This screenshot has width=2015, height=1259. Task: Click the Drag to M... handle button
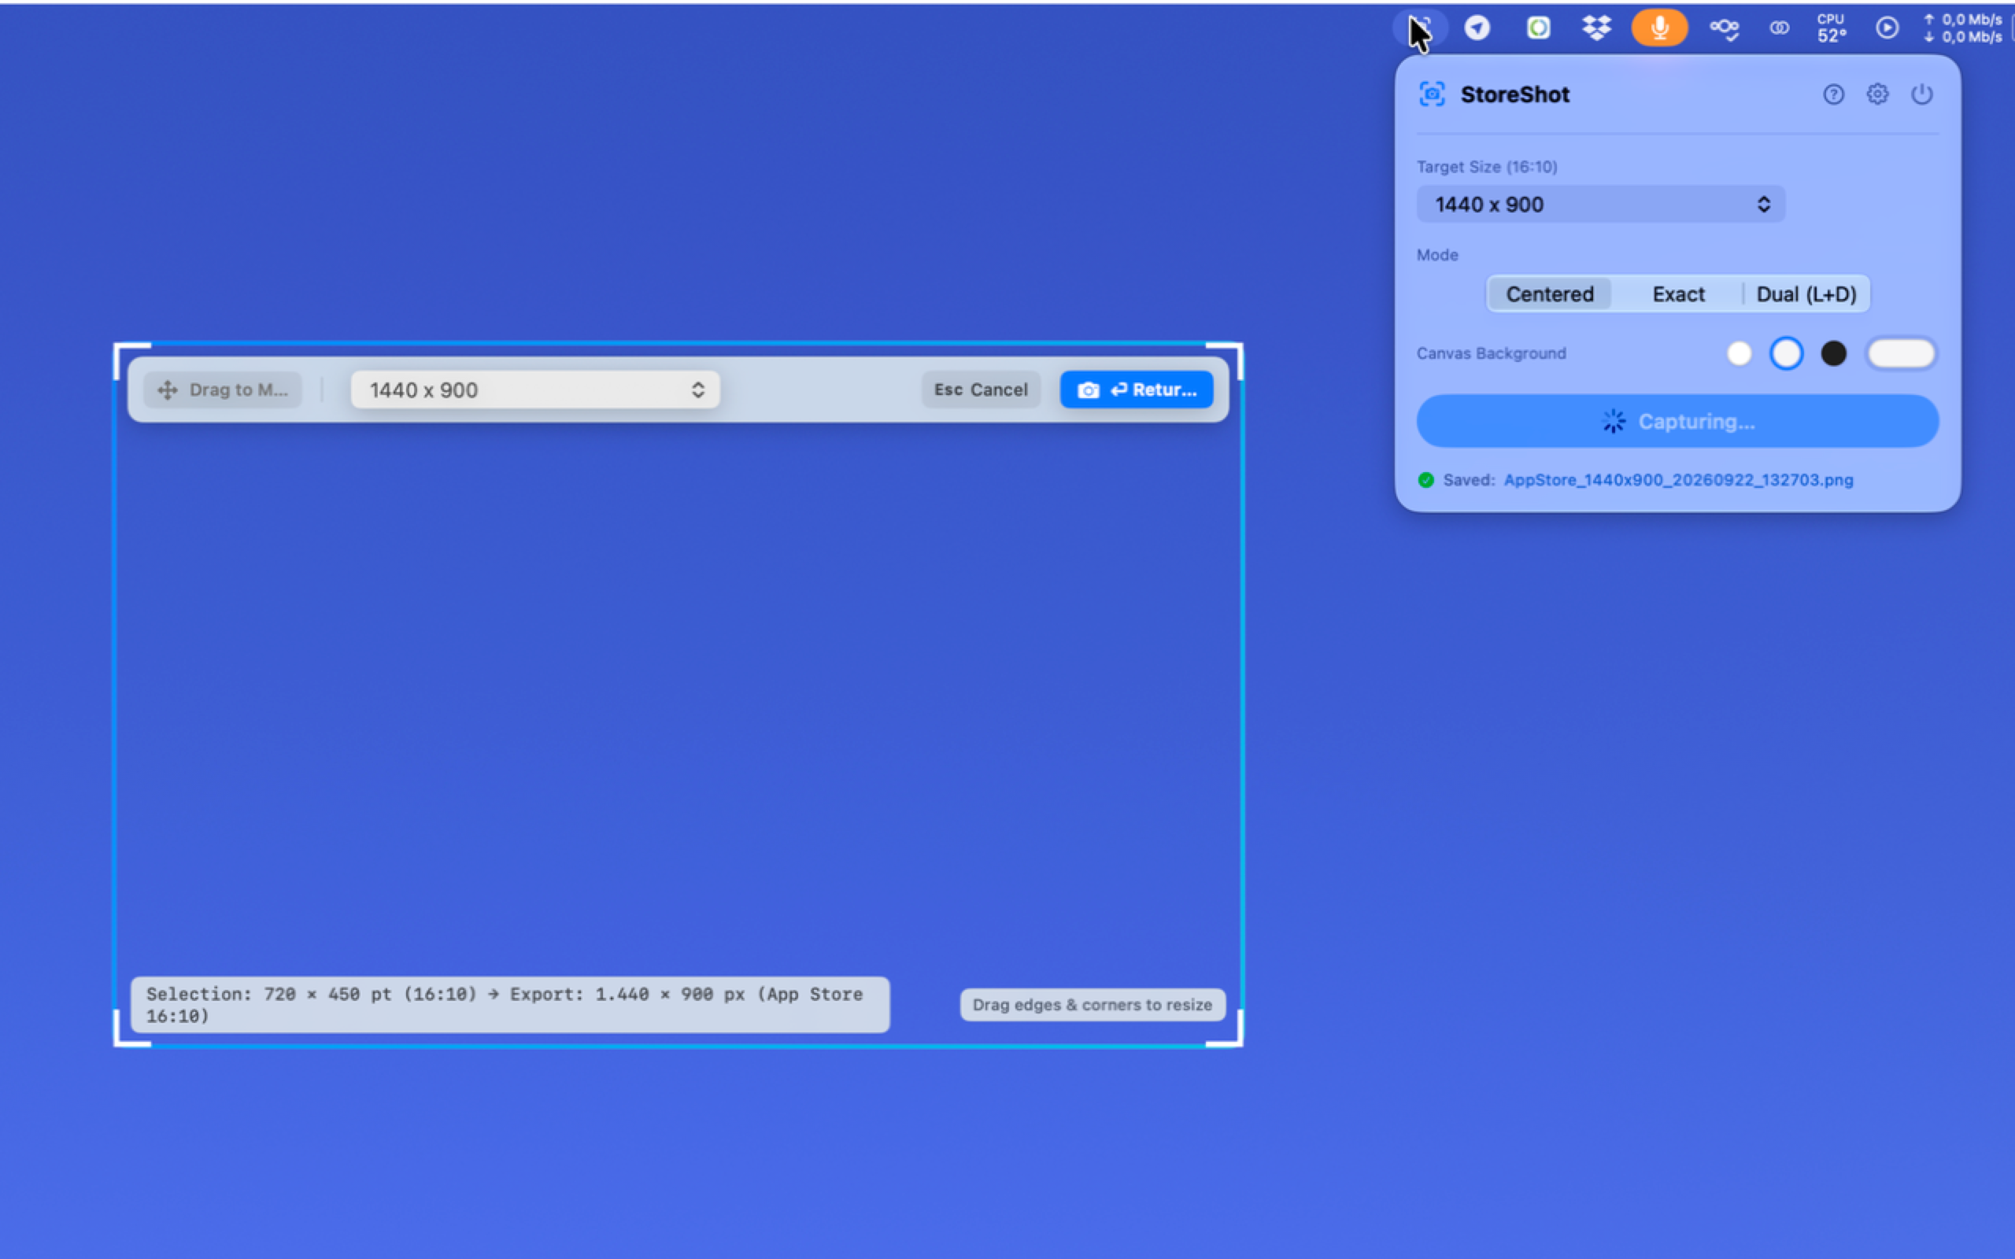pyautogui.click(x=222, y=390)
